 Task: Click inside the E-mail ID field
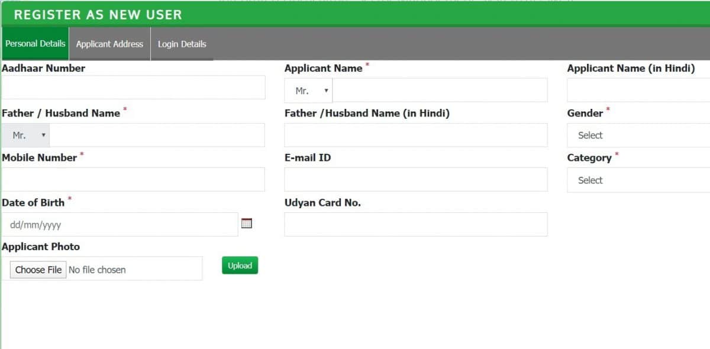coord(416,179)
